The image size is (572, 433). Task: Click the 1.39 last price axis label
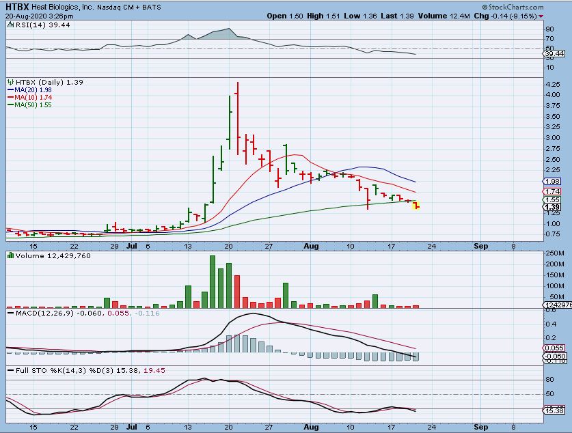[x=552, y=207]
